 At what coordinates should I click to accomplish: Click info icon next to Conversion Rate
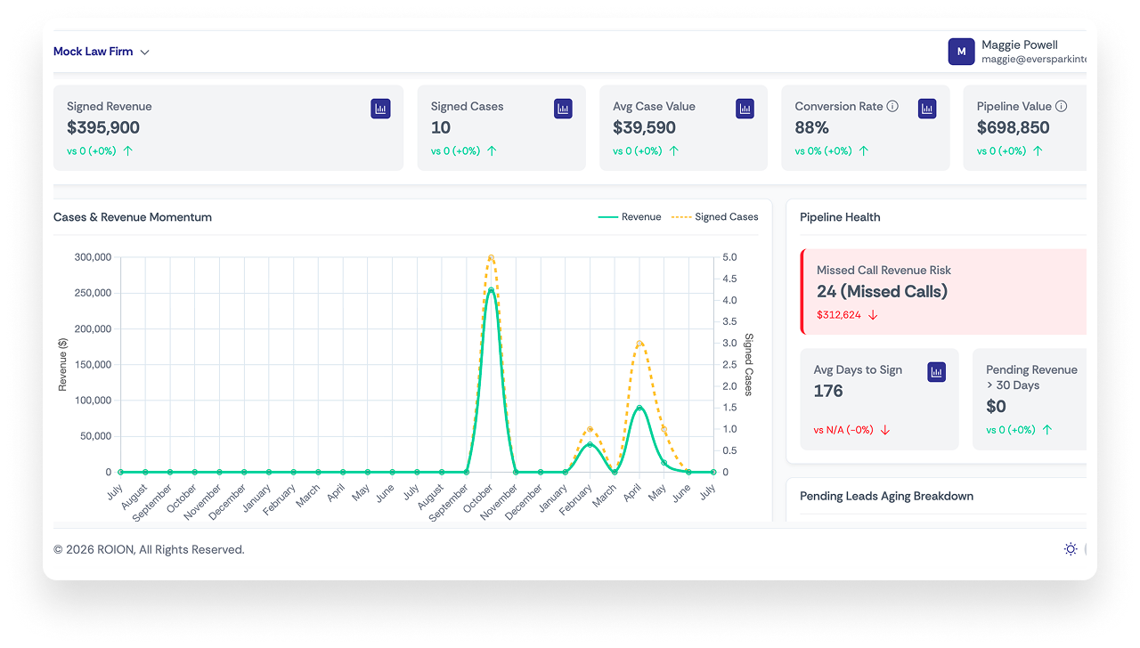click(x=892, y=106)
